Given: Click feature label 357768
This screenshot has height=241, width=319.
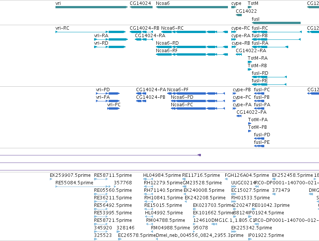Looking at the screenshot, I should [x=123, y=183].
